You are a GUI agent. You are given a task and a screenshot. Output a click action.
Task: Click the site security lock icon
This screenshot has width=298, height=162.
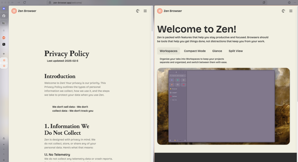coord(50,3)
